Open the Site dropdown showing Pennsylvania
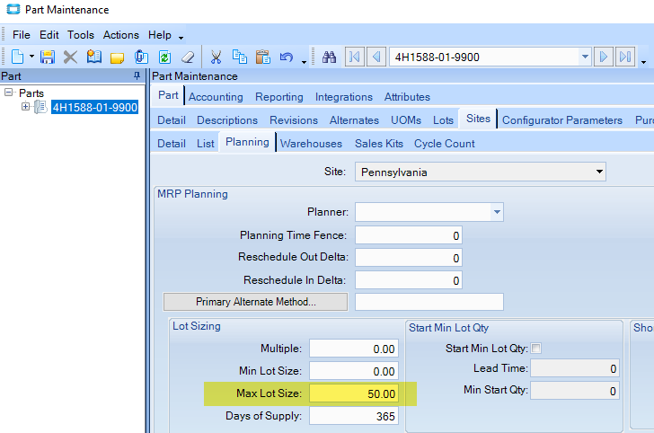 [x=480, y=172]
